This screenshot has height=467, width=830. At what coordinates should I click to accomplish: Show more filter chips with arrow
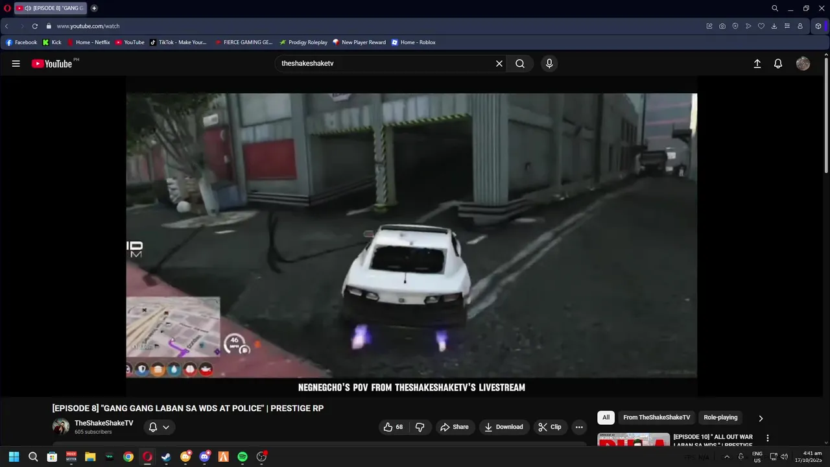click(761, 418)
